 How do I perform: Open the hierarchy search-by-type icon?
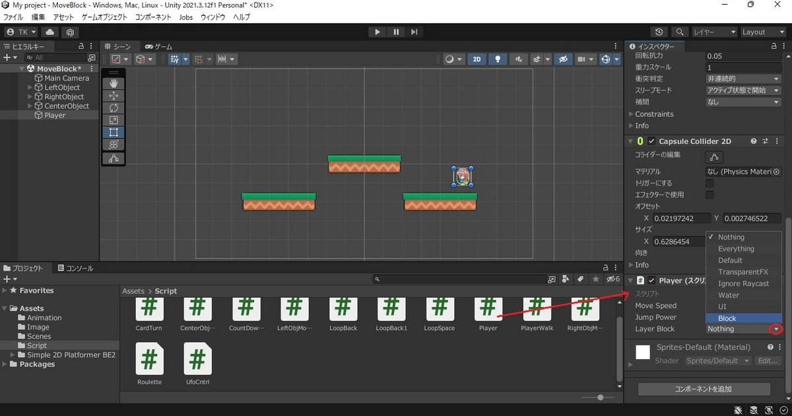91,57
